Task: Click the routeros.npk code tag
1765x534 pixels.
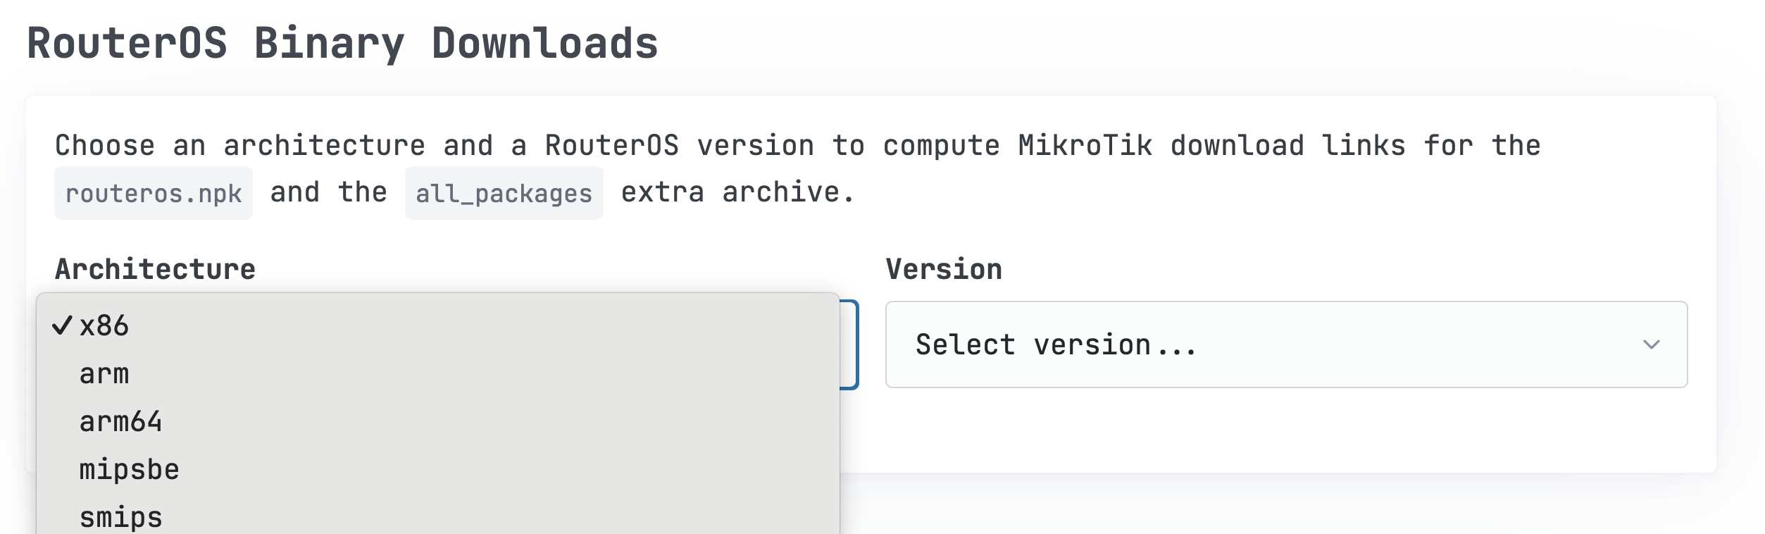Action: (154, 193)
